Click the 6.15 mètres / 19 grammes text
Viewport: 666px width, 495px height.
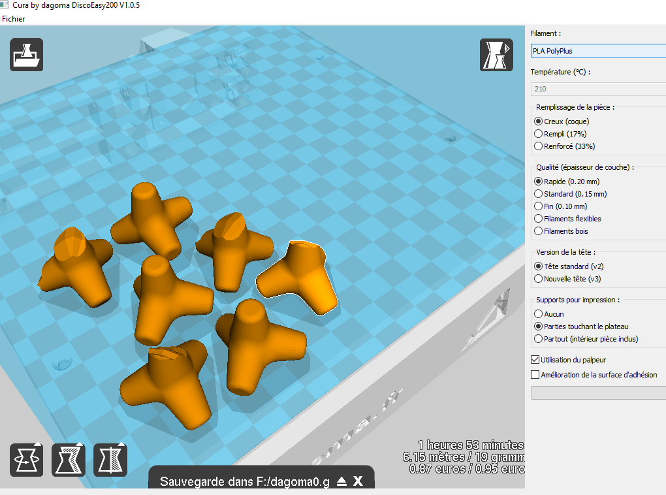(x=464, y=456)
